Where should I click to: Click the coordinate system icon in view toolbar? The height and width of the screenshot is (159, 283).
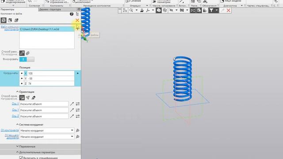[x=125, y=11]
